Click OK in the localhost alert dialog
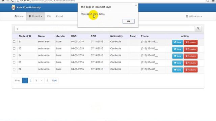The width and height of the screenshot is (216, 121). (129, 21)
